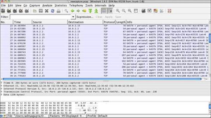Edit capture filters icon
Image resolution: width=211 pixels, height=118 pixels.
point(144,11)
